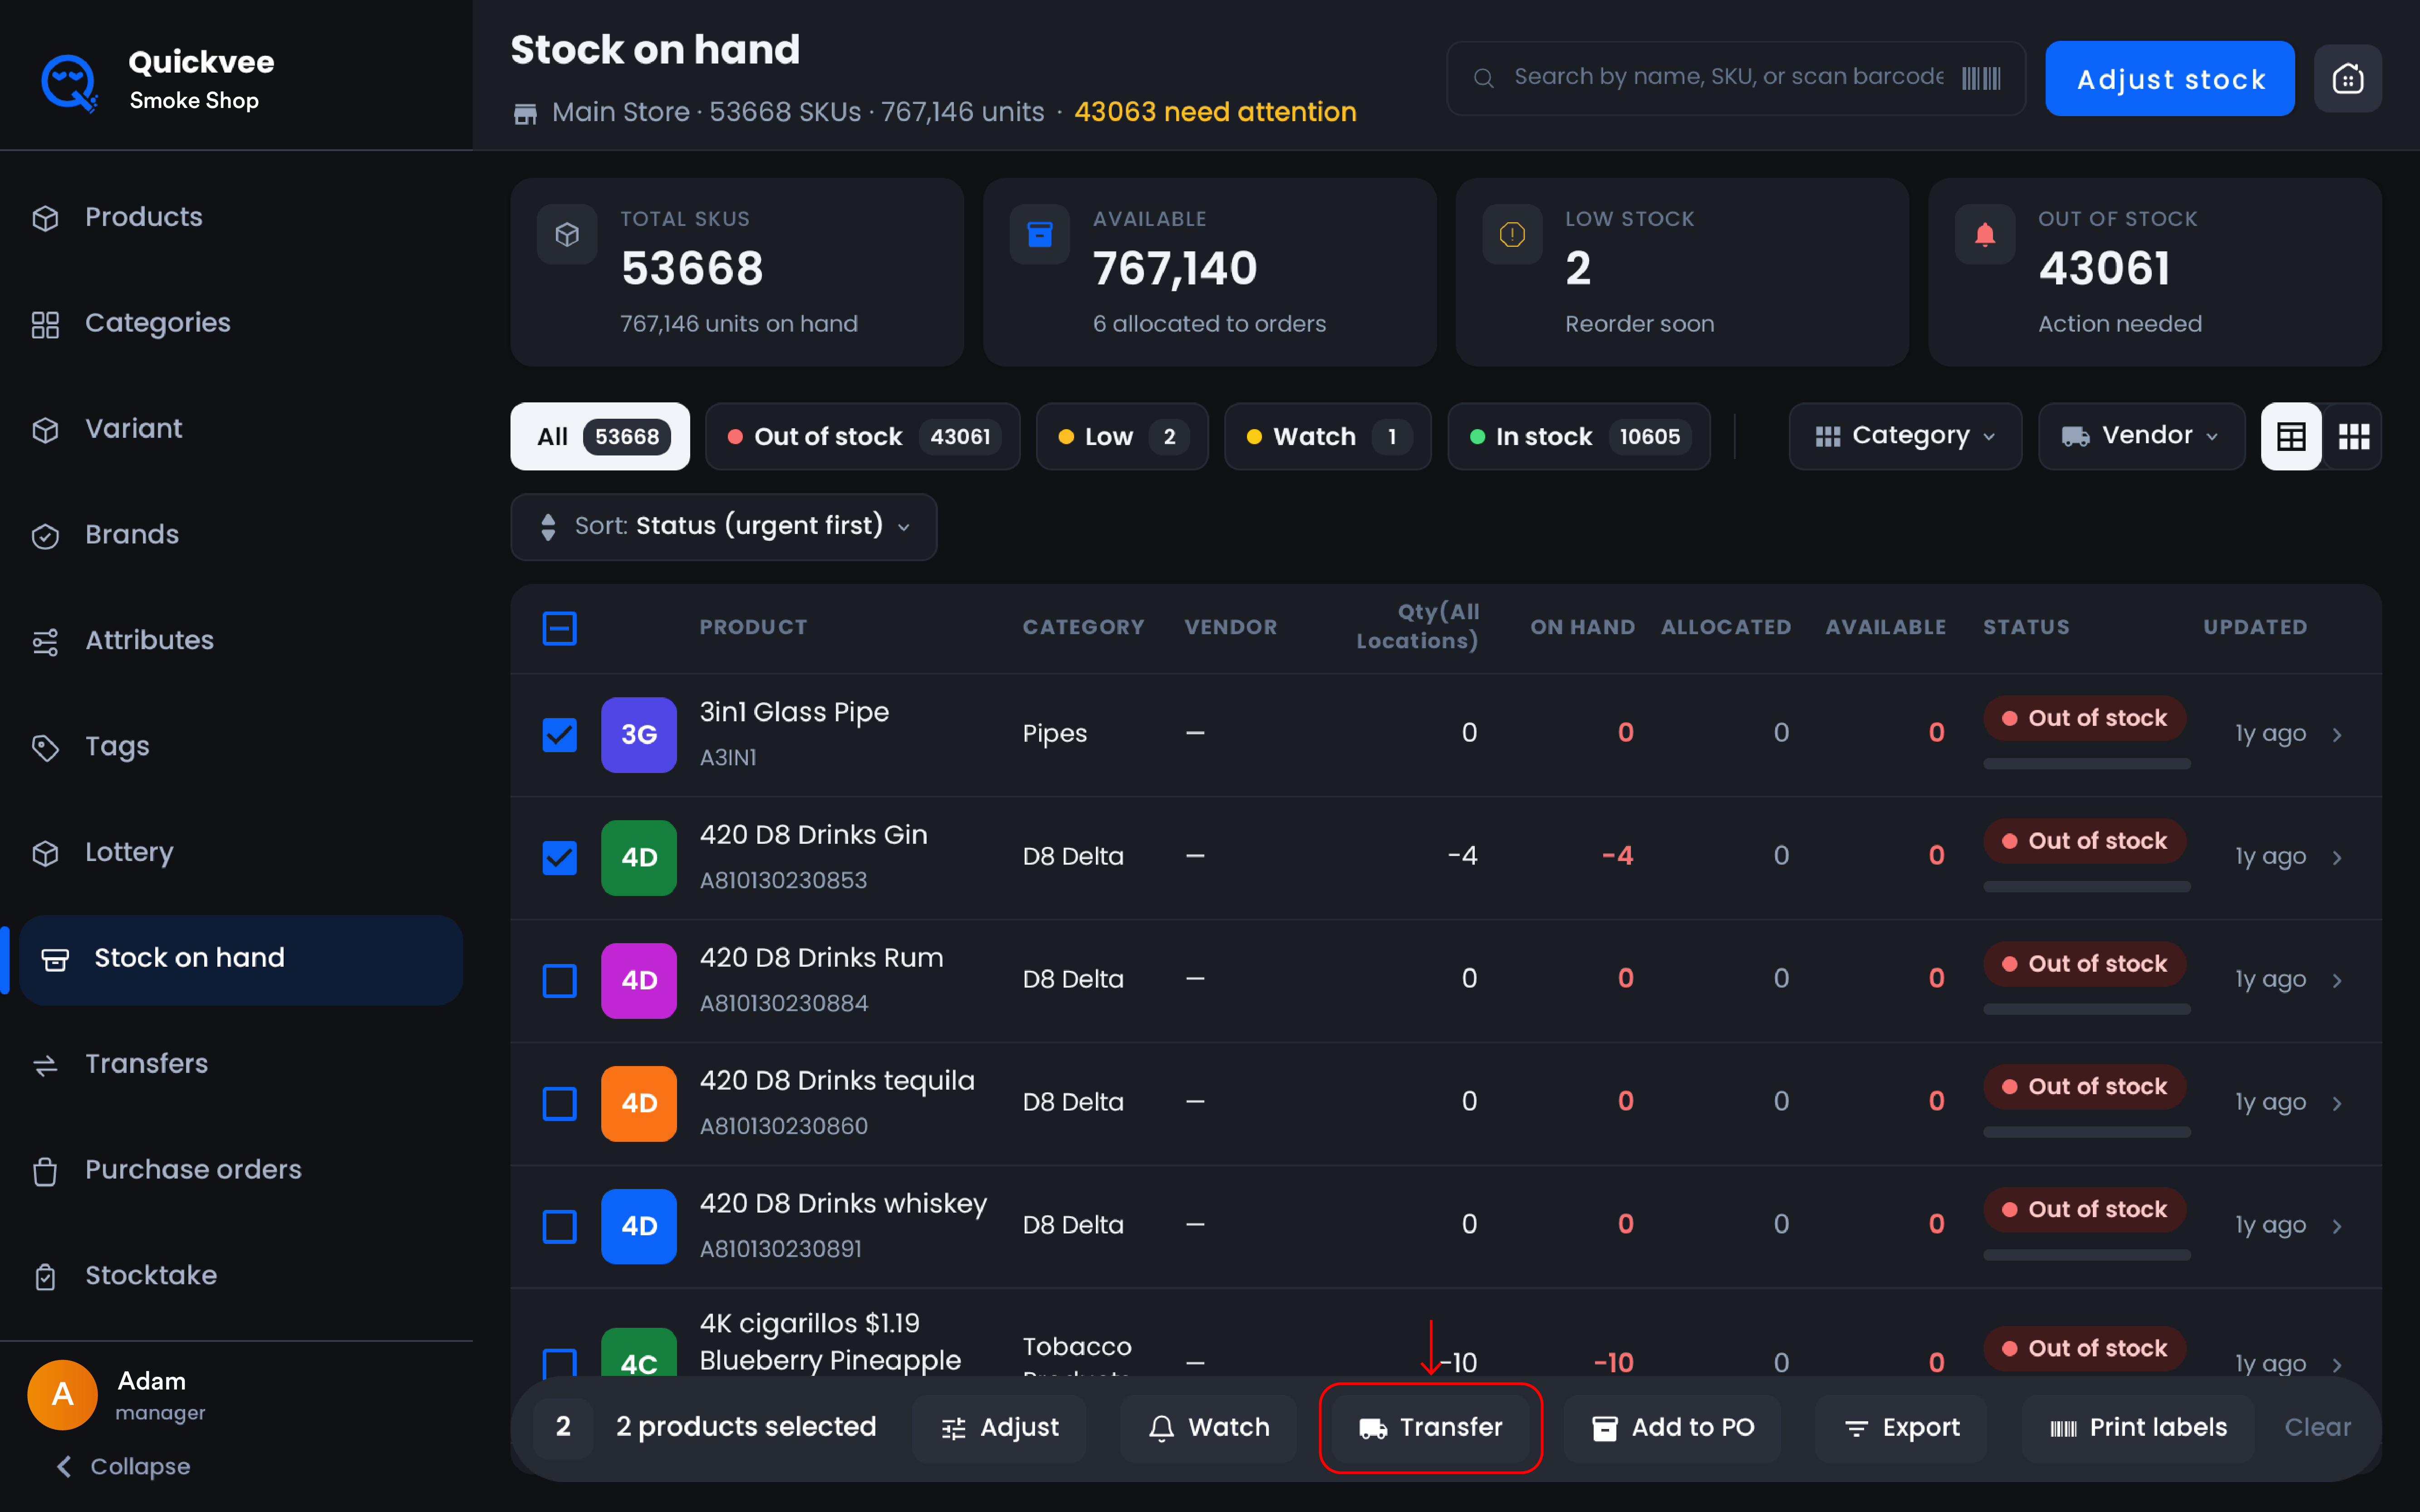Click the Transfer truck button

(1430, 1427)
